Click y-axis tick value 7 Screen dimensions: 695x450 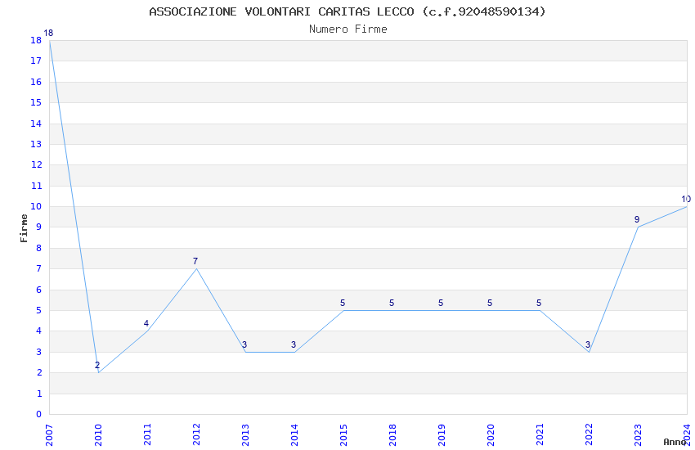[39, 268]
